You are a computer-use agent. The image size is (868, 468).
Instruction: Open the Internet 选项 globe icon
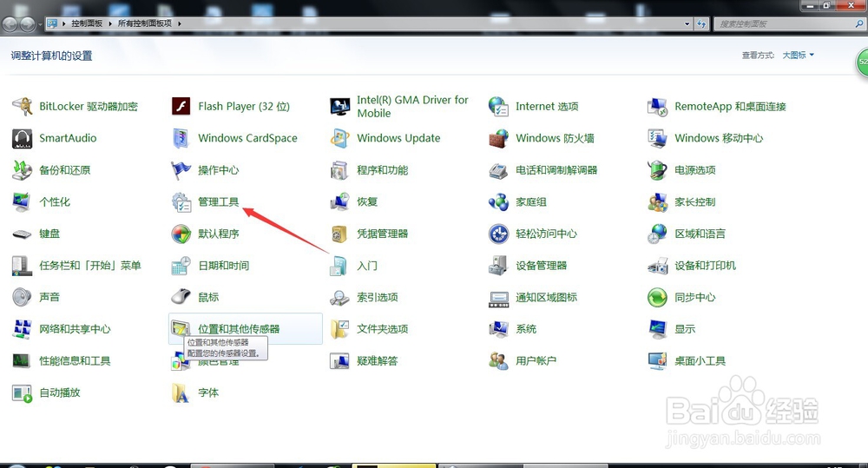[x=498, y=106]
